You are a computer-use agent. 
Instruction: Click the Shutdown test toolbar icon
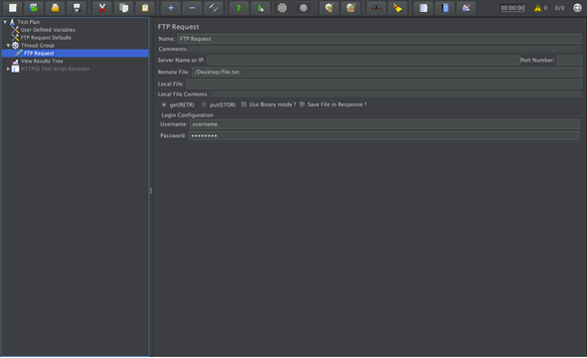[x=304, y=8]
